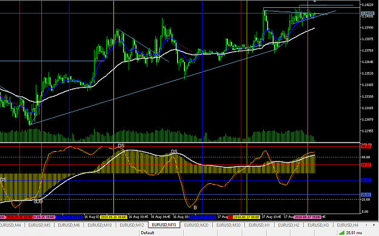Click the chart shift triangle marker at top

point(315,1)
